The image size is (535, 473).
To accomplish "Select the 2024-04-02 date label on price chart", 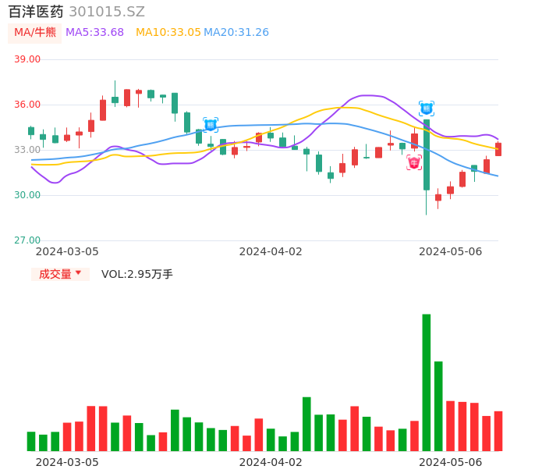I will [271, 251].
